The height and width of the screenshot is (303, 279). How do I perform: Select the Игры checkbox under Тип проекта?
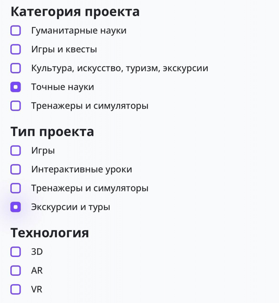click(x=15, y=151)
